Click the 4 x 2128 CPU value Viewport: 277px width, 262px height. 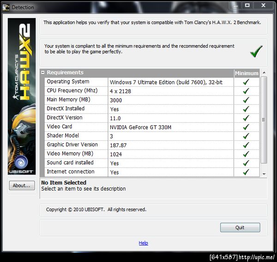click(x=120, y=91)
